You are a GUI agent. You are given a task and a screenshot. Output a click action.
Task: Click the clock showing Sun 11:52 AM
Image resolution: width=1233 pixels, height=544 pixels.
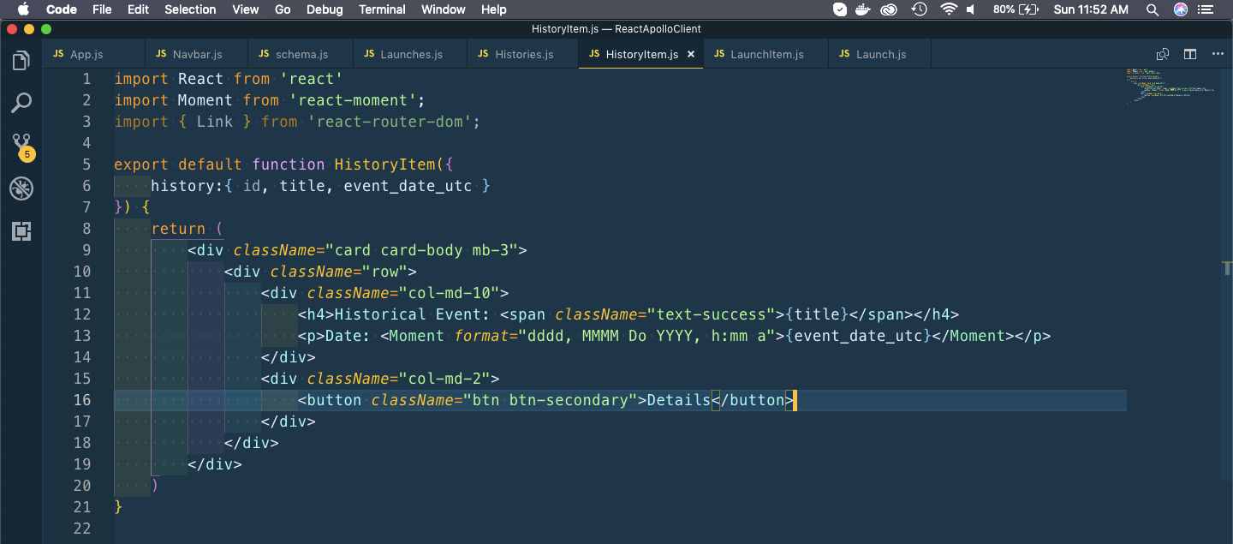click(1091, 9)
